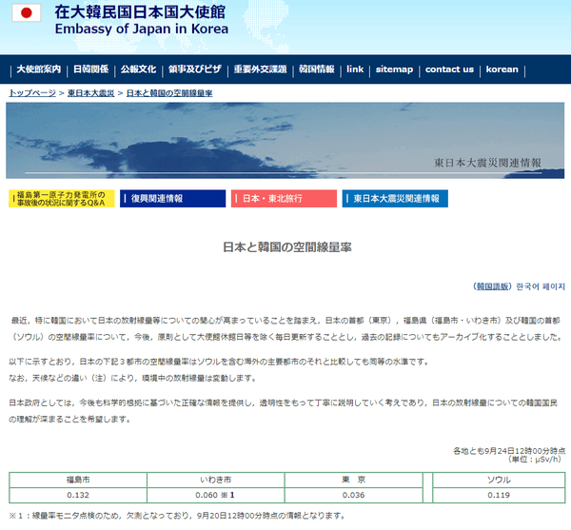Open the dark blue 復興関連情報 button

pos(172,199)
